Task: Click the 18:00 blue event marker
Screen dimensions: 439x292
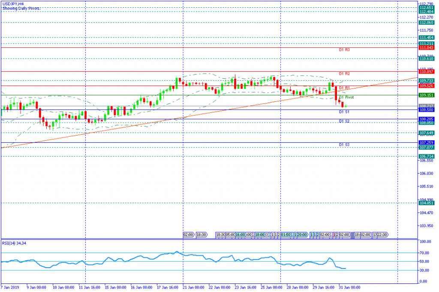Action: click(x=259, y=235)
